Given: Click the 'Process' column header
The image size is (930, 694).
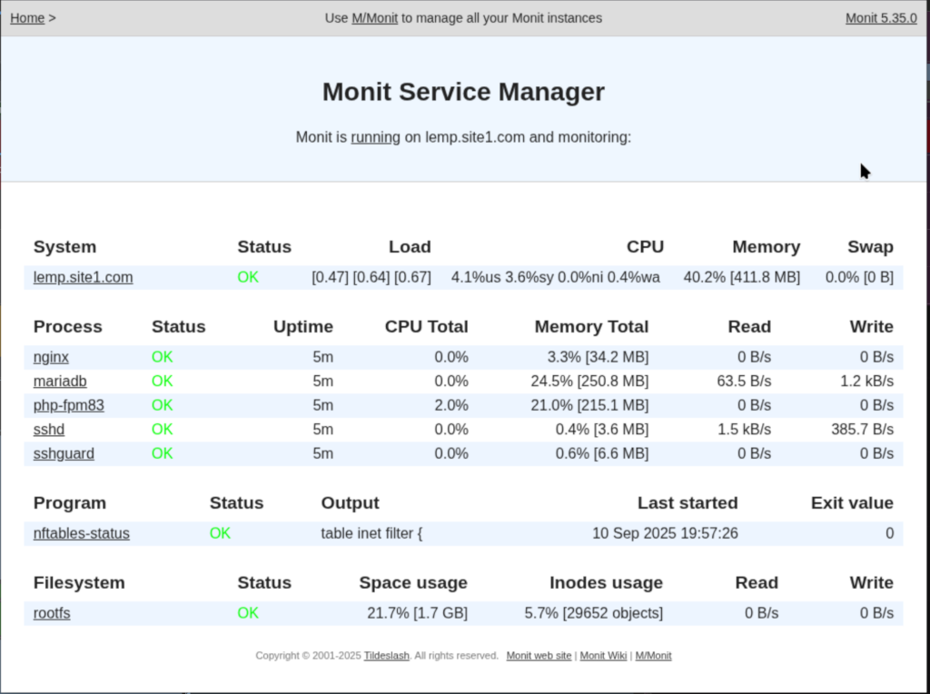Looking at the screenshot, I should click(67, 327).
